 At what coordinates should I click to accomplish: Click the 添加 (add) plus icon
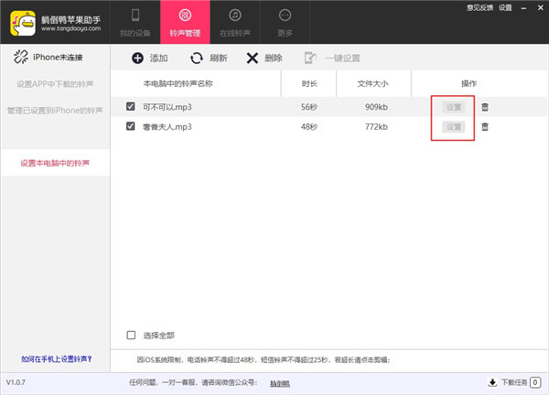click(137, 59)
